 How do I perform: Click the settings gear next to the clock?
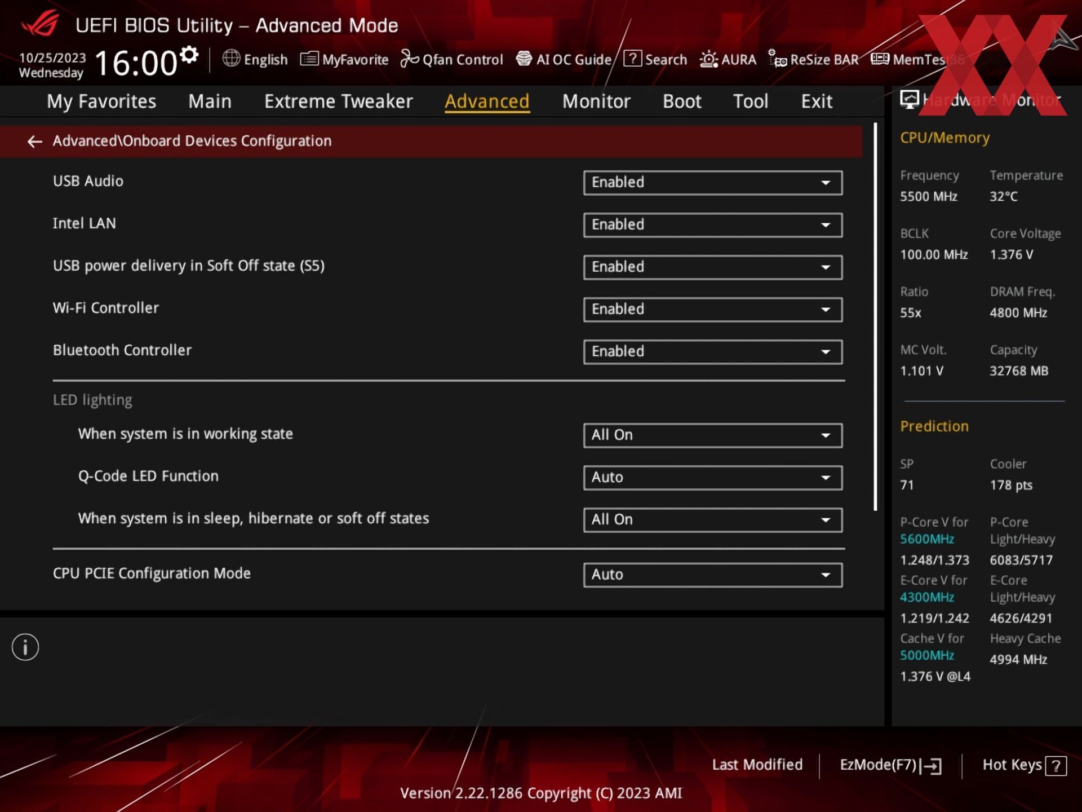click(x=189, y=55)
